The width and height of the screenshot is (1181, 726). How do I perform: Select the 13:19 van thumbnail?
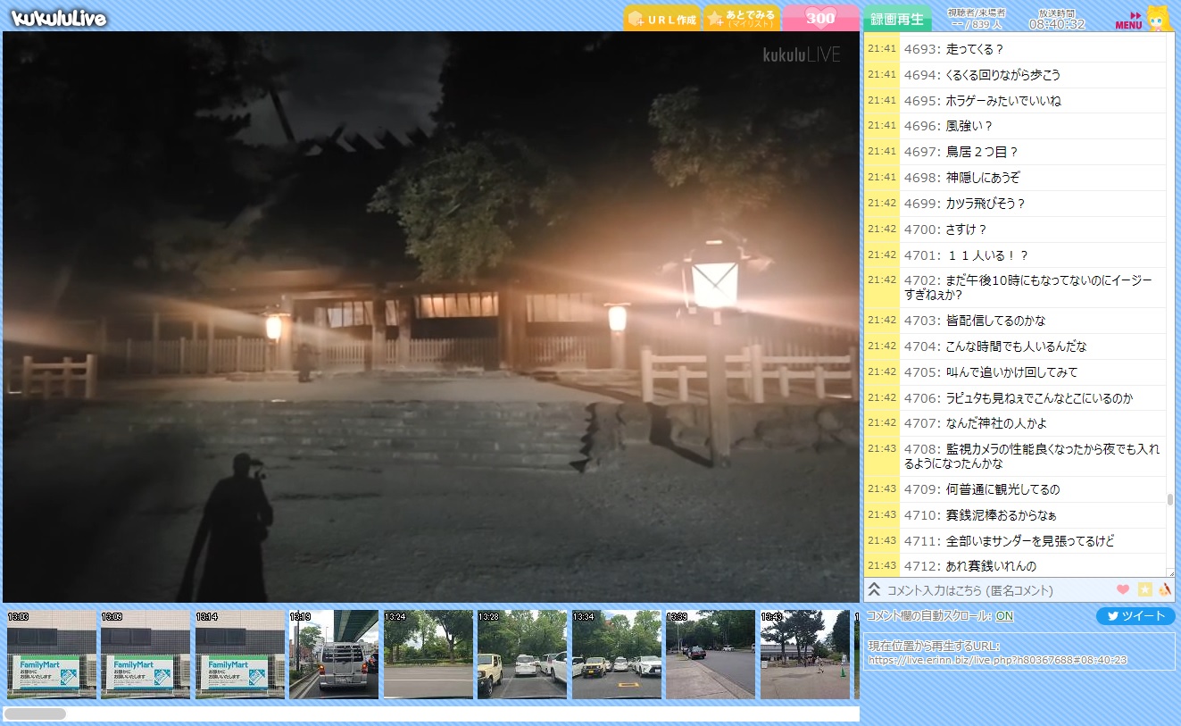tap(333, 654)
